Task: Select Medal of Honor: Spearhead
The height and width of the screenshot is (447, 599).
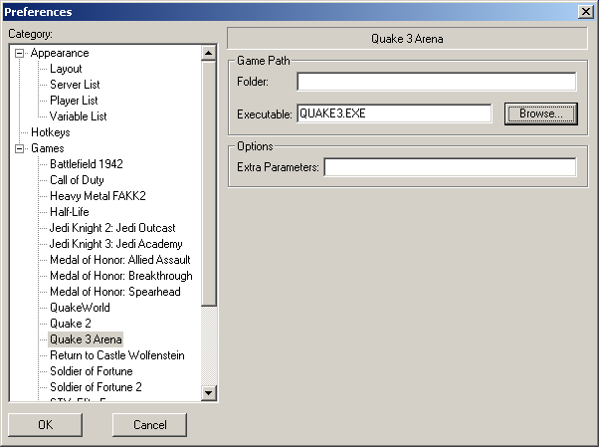Action: tap(115, 292)
